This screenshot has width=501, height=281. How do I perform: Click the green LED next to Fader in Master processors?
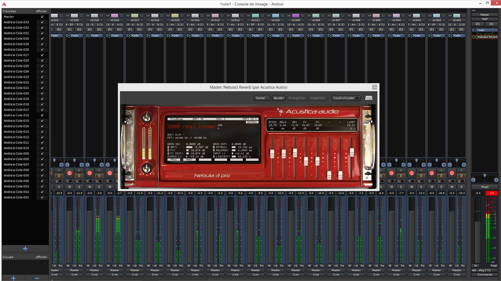[475, 30]
